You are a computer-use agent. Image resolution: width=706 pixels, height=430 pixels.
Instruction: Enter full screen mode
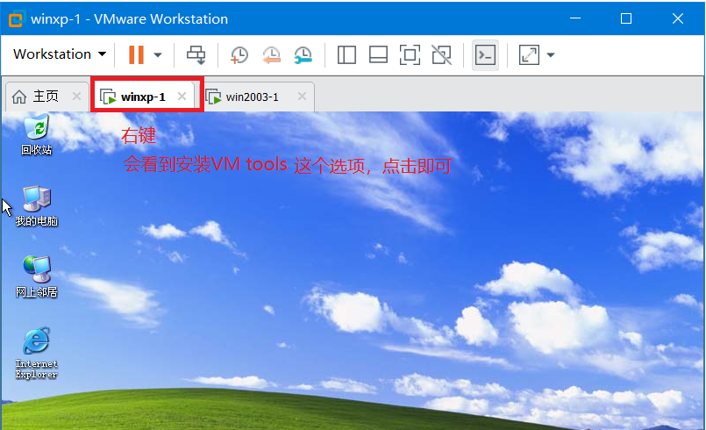pyautogui.click(x=410, y=55)
